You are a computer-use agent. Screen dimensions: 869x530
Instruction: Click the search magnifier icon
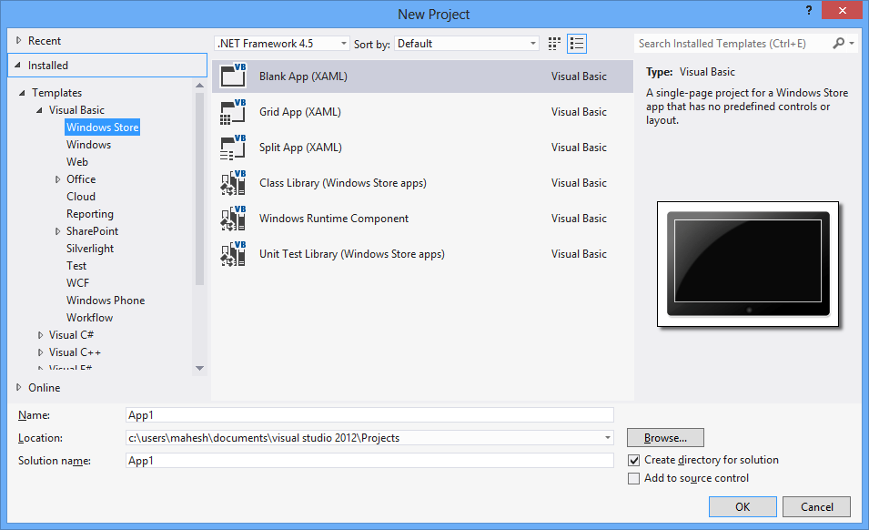[x=838, y=43]
